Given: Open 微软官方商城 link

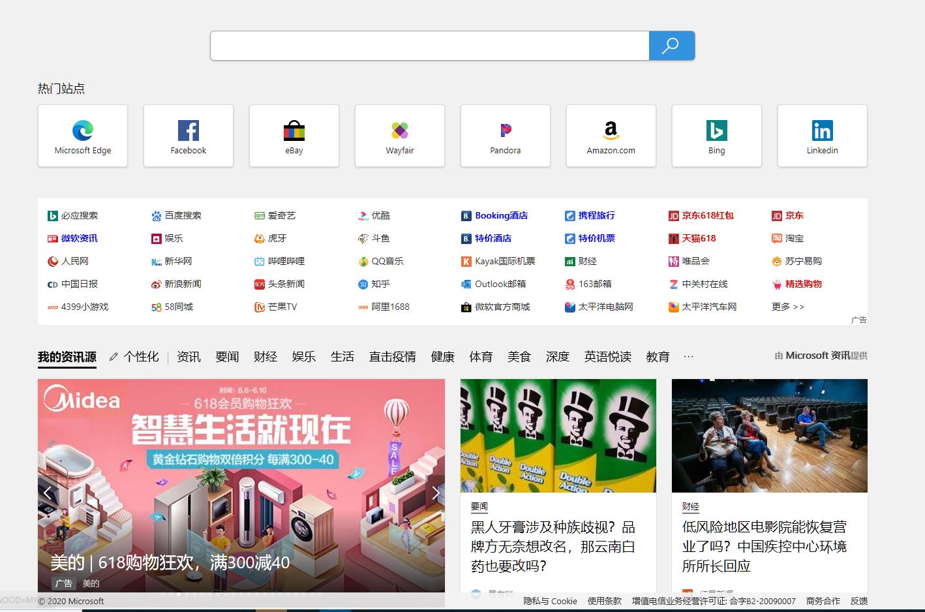Looking at the screenshot, I should click(495, 307).
